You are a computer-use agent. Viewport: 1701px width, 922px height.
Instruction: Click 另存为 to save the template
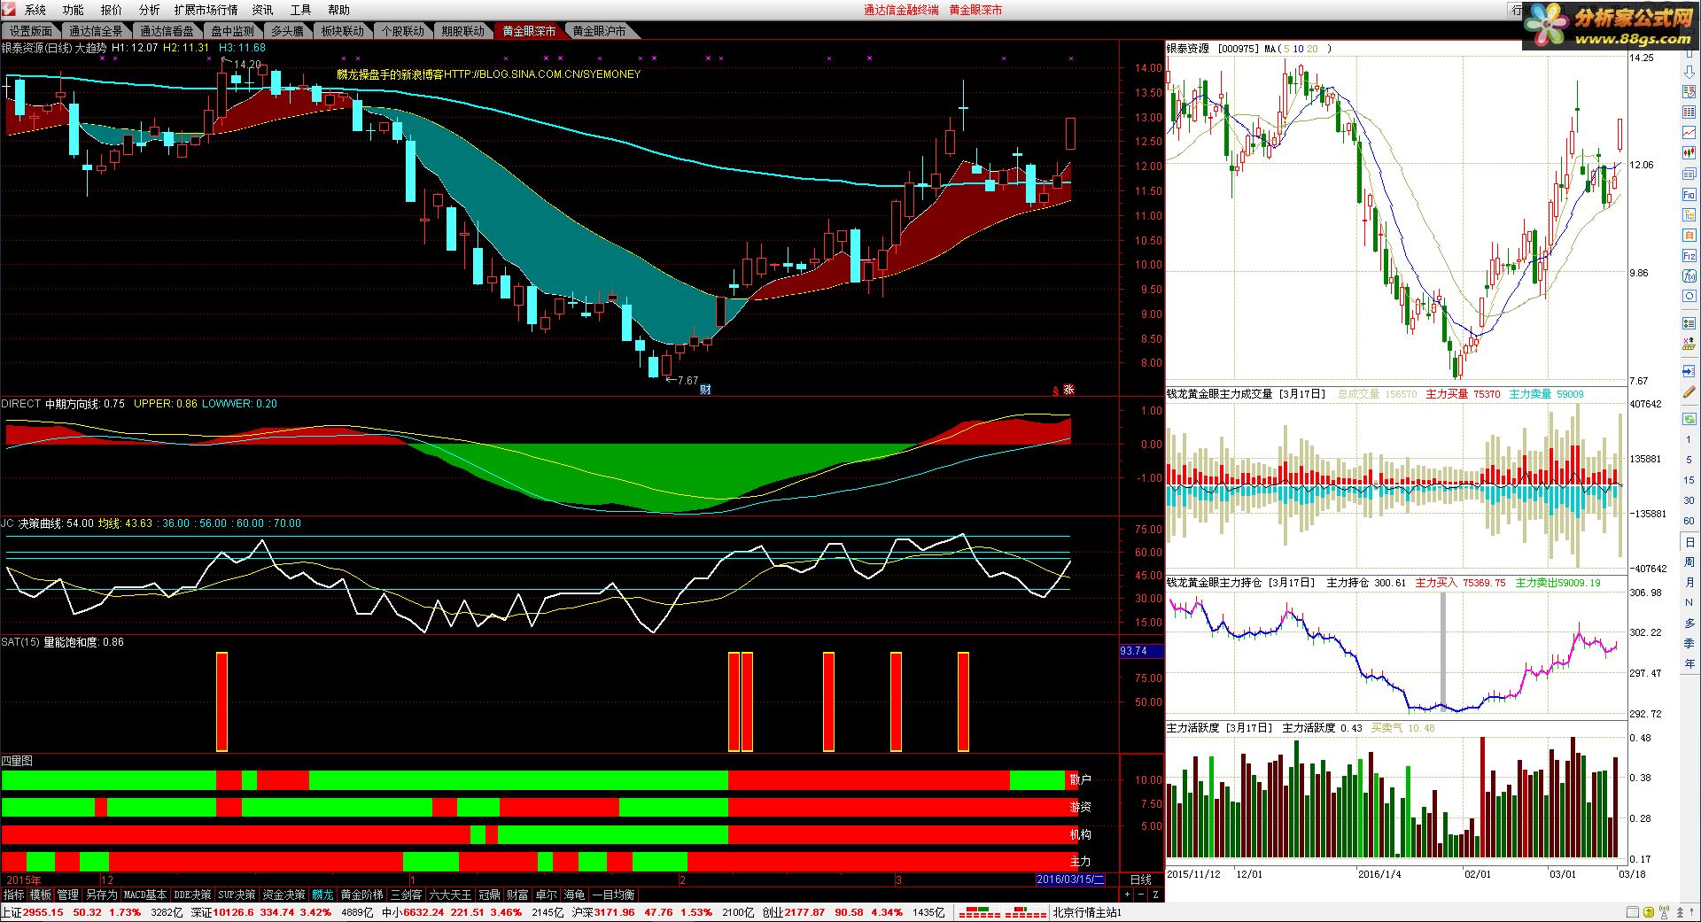(x=101, y=895)
